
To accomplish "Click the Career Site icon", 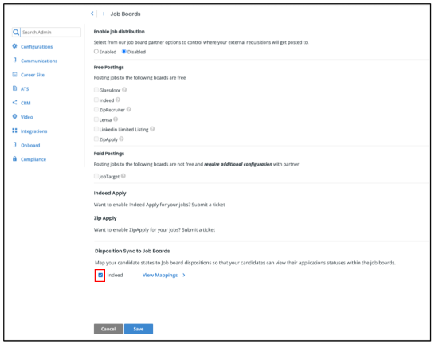I will tap(14, 74).
